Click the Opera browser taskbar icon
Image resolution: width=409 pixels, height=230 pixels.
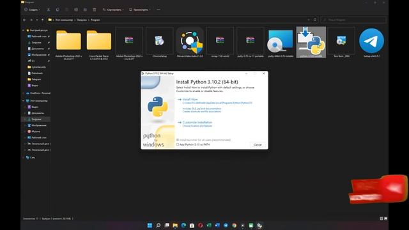pos(200,226)
